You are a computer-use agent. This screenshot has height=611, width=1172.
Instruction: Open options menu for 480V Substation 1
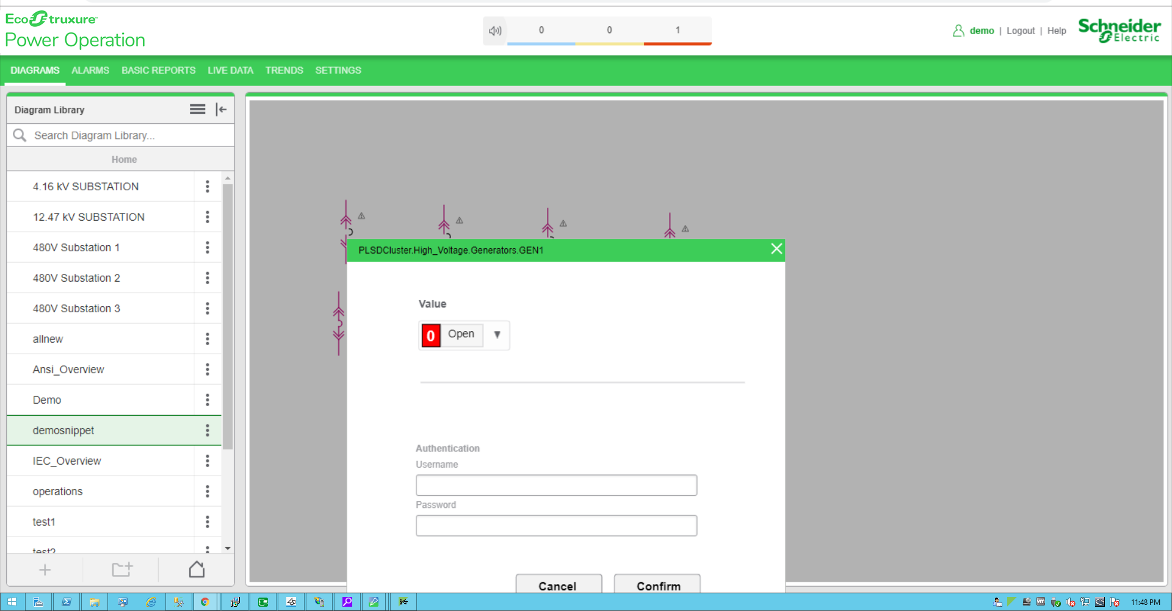[x=208, y=248]
